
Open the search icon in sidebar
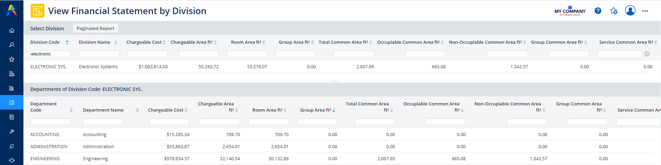[x=12, y=45]
